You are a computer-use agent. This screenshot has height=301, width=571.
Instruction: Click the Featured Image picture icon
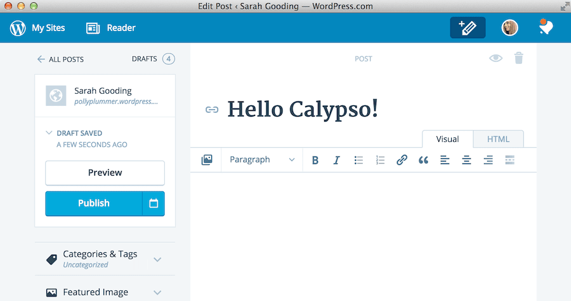point(51,292)
